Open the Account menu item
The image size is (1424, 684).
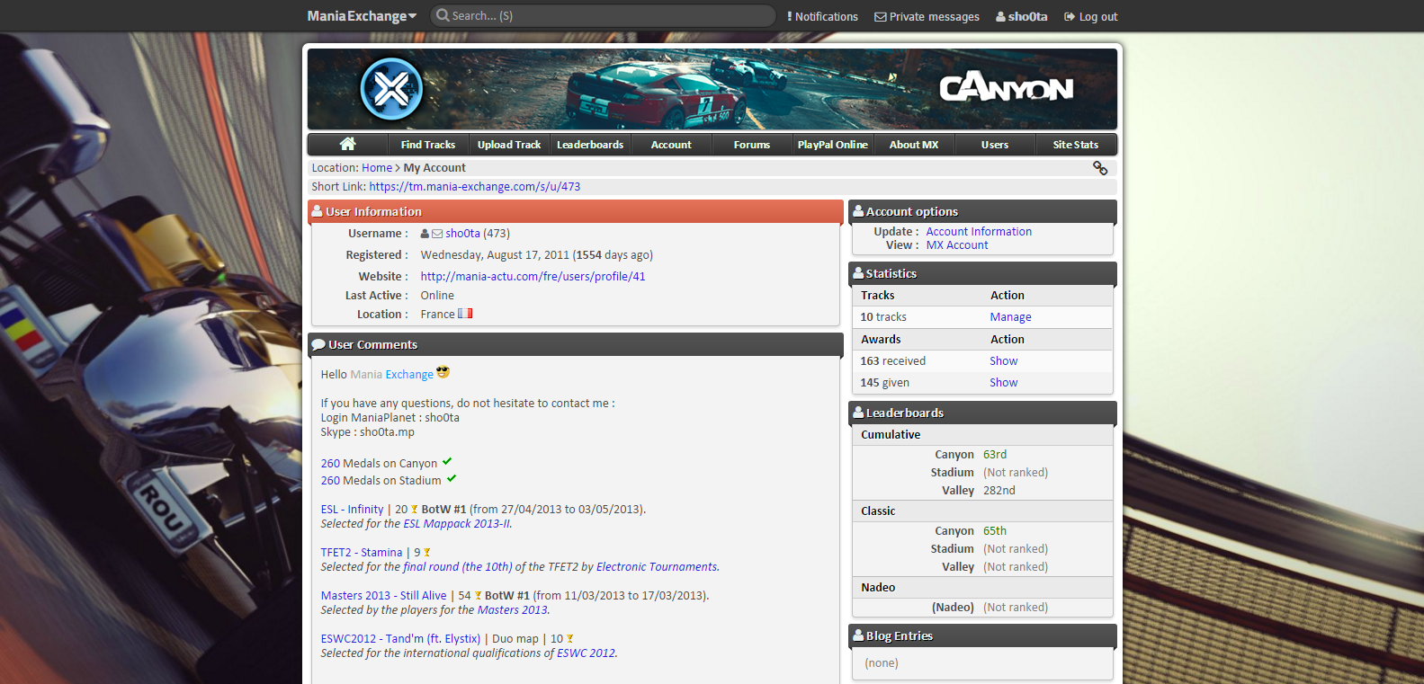tap(671, 145)
